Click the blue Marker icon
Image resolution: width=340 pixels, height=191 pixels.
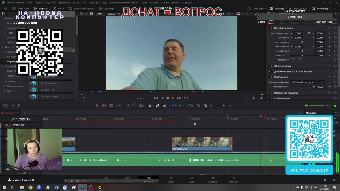180,106
